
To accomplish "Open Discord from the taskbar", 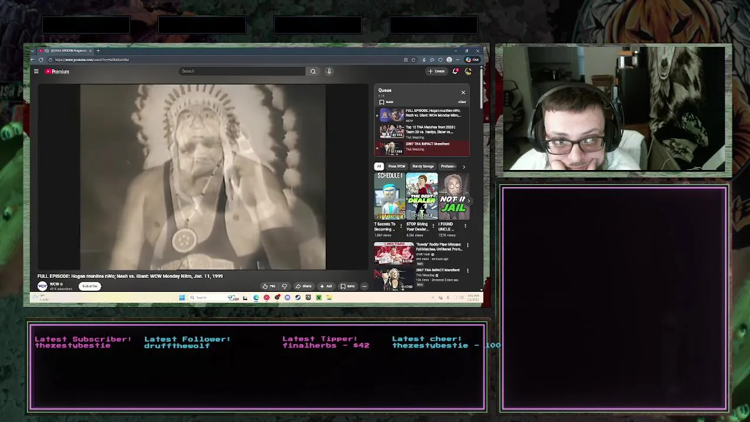I will (287, 297).
